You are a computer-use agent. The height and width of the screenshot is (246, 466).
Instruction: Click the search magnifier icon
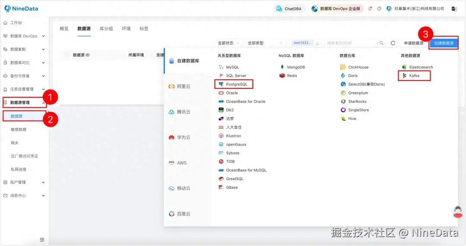point(381,43)
